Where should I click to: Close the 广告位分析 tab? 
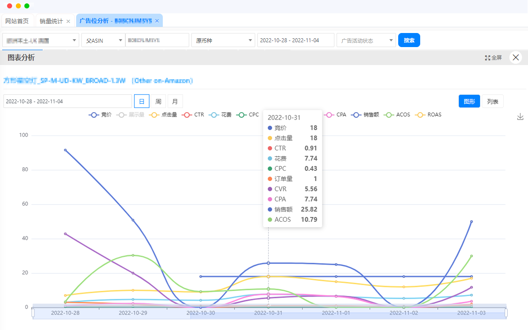[157, 21]
